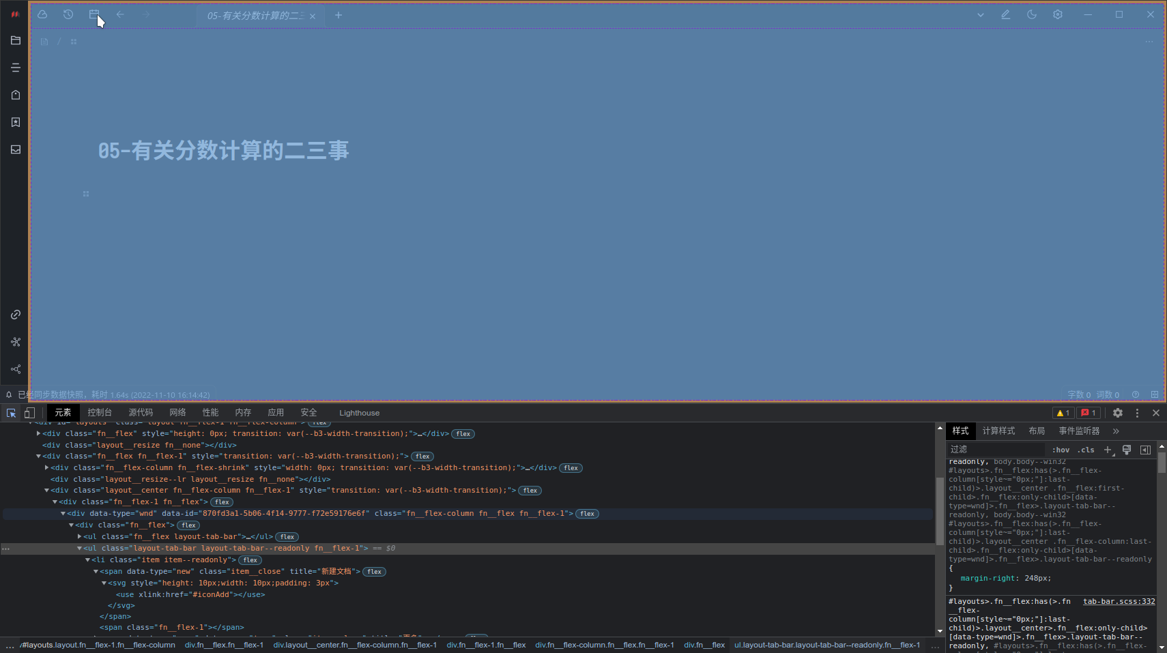Screen dimensions: 1167x653
Task: Open SiYuan settings with the gear icon
Action: point(1058,14)
